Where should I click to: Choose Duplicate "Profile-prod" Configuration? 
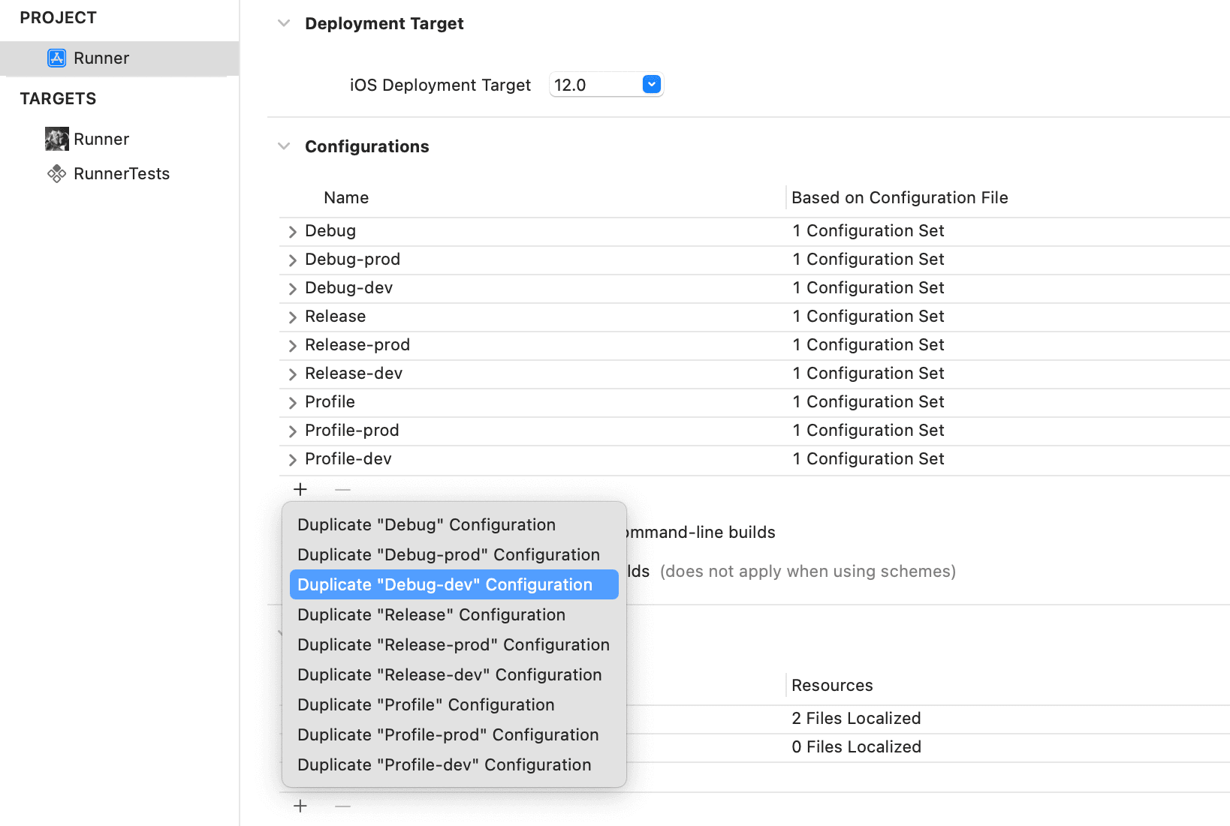pos(454,734)
